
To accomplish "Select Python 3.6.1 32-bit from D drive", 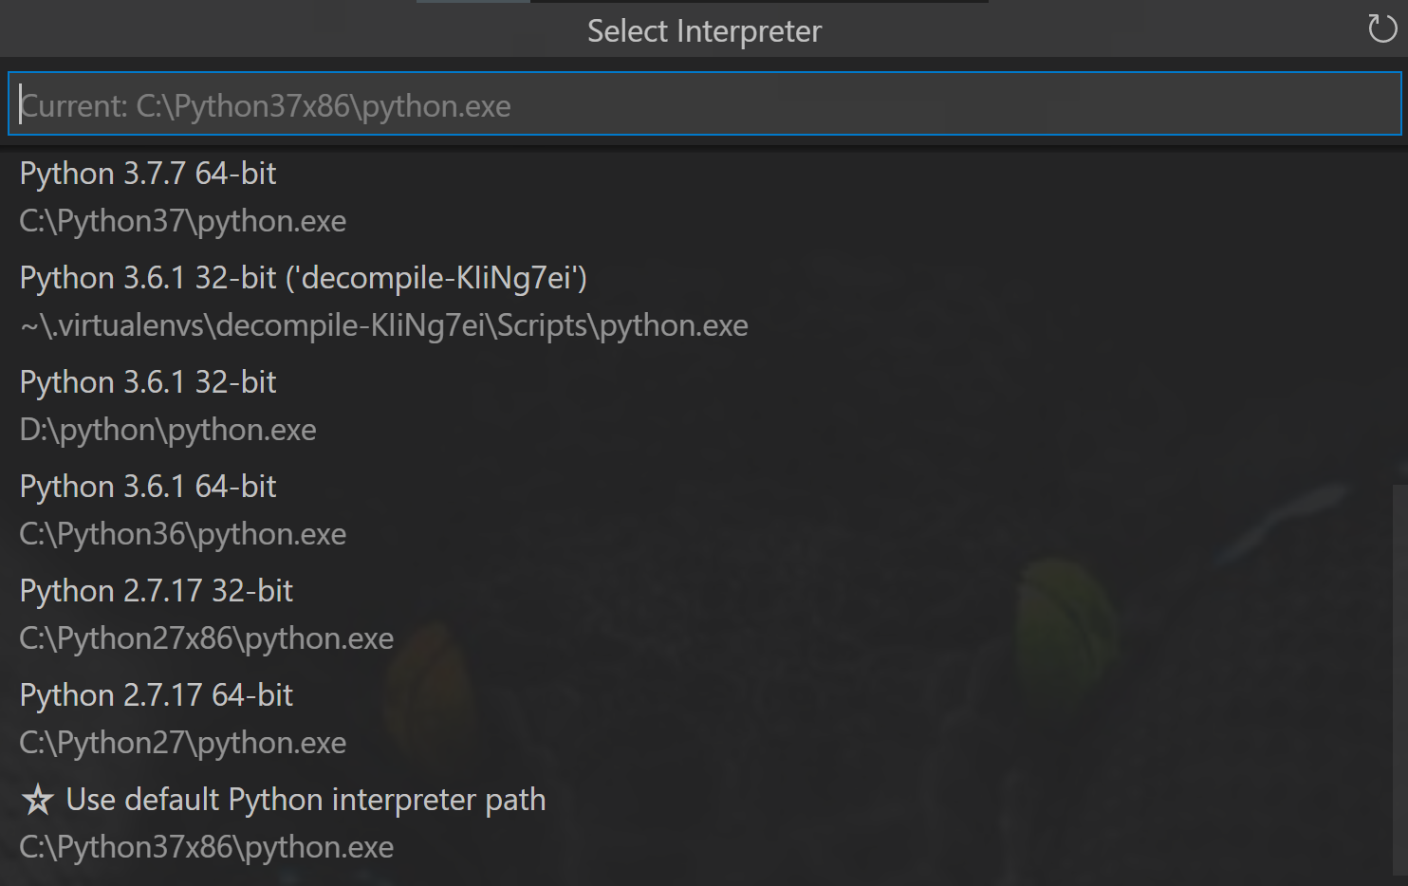I will point(147,381).
